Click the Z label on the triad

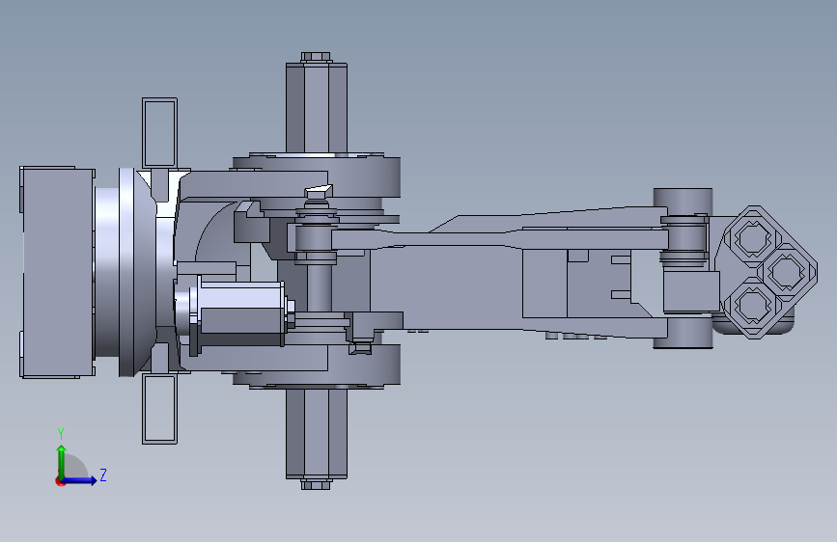coord(103,474)
